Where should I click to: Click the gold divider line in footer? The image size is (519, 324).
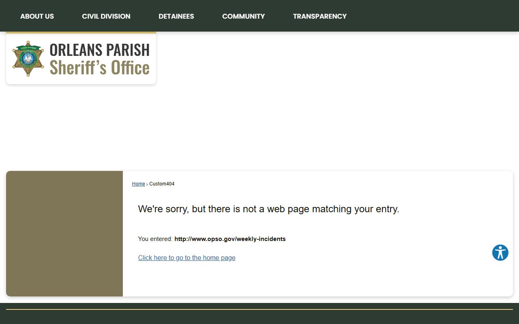coord(259,309)
